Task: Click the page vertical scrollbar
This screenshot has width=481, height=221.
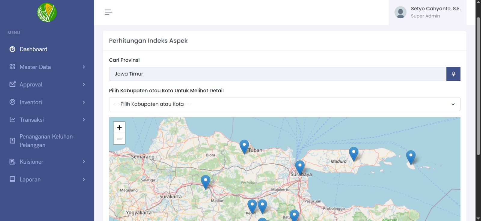Action: [x=478, y=86]
